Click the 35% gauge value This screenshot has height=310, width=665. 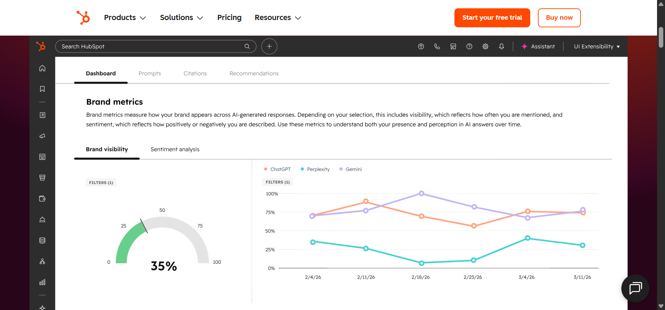click(x=164, y=266)
